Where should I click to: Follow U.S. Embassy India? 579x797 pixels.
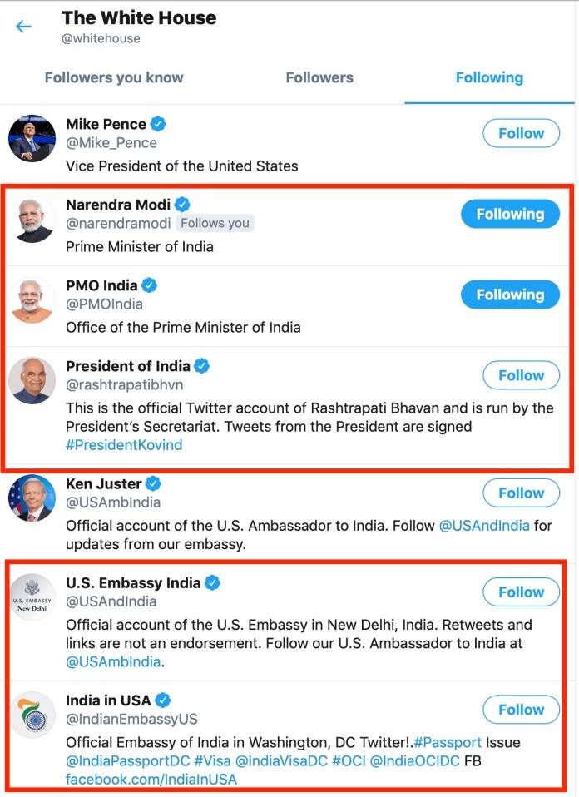click(521, 592)
